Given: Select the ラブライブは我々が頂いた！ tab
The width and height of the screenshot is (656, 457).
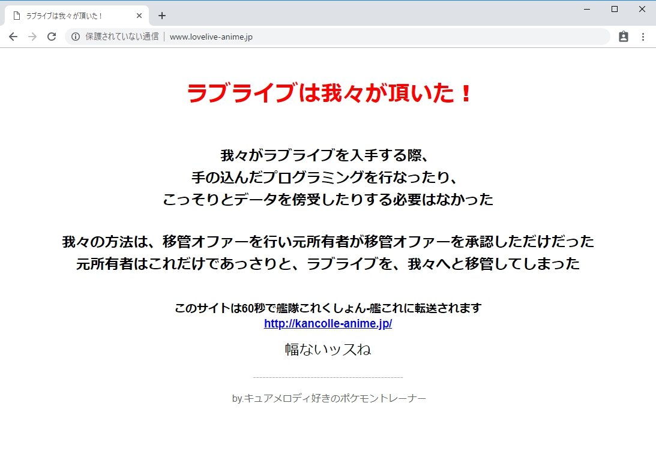Looking at the screenshot, I should 77,16.
